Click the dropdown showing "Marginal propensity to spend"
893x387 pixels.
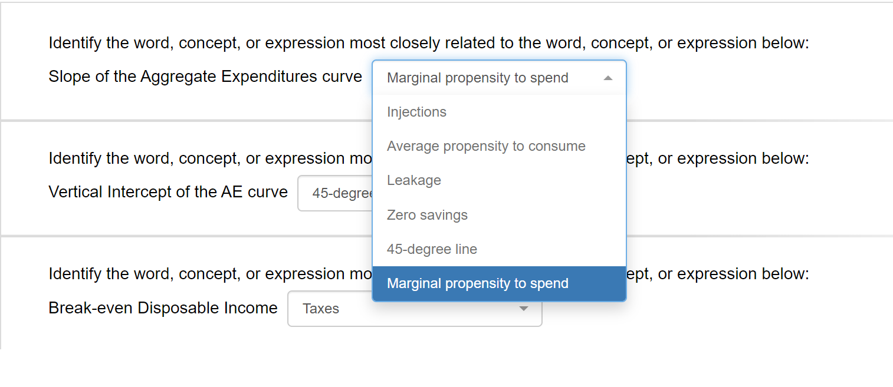(x=499, y=77)
